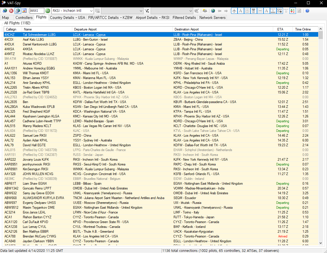
Task: Select flight row ACA1 Rishon Banton CYYZ
Action: 161,217
